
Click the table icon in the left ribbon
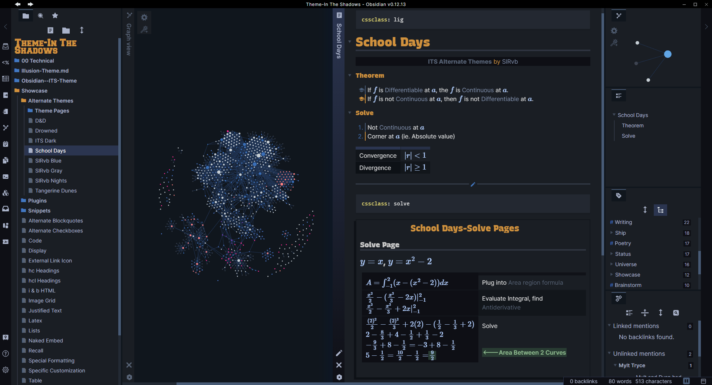(x=6, y=78)
